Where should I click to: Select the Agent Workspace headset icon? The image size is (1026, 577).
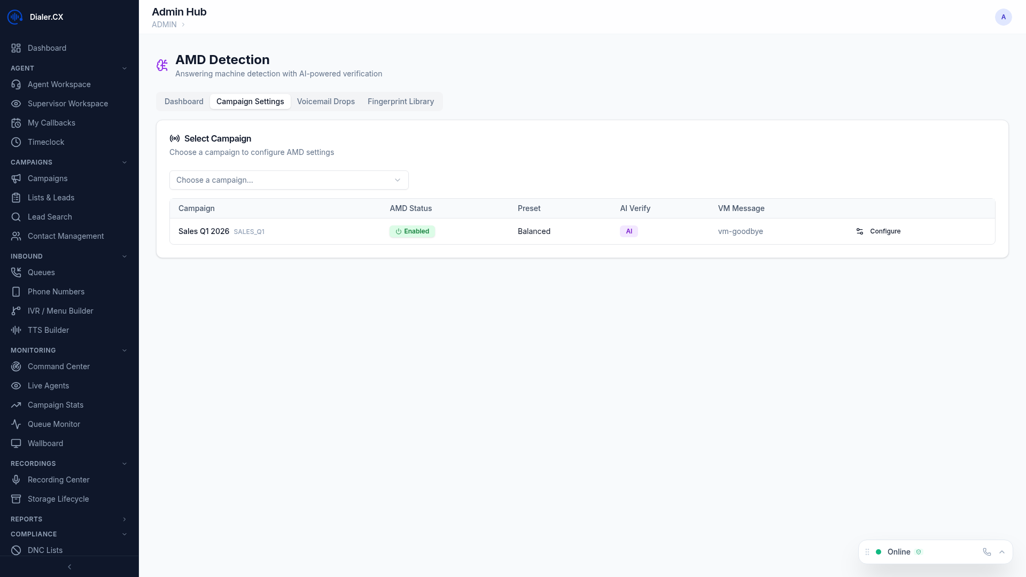[16, 84]
